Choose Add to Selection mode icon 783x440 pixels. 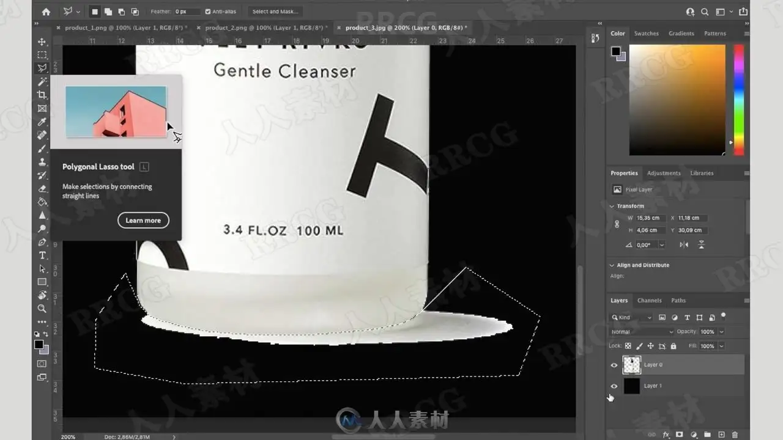point(108,12)
